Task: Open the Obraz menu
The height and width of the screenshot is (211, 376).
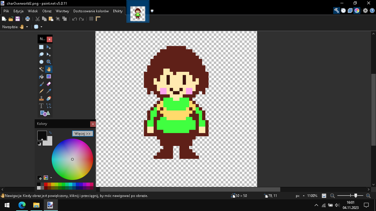Action: (x=47, y=11)
